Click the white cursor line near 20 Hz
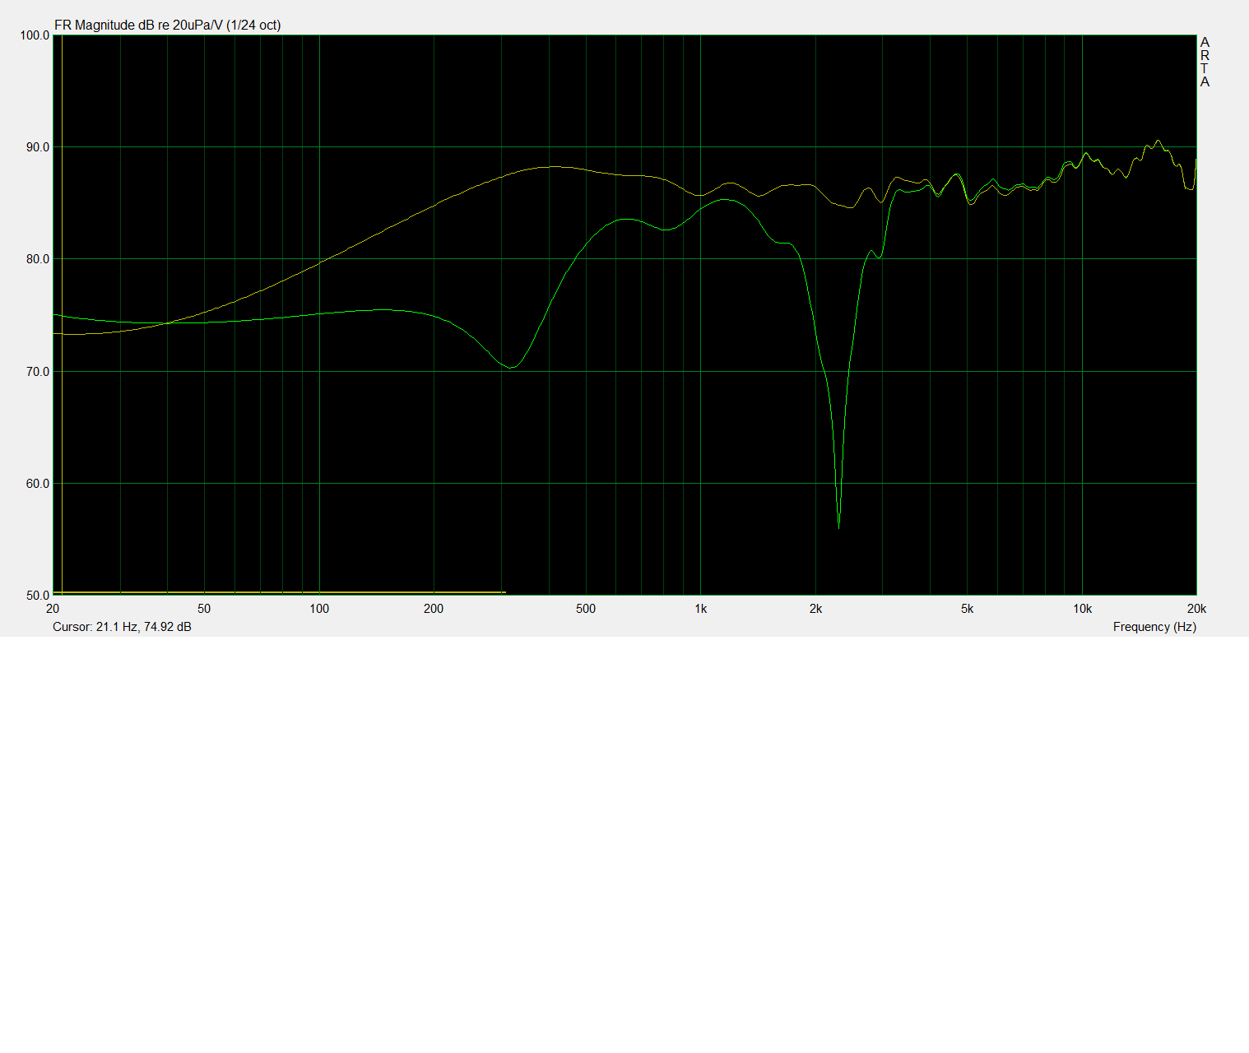This screenshot has height=1053, width=1249. pos(62,329)
